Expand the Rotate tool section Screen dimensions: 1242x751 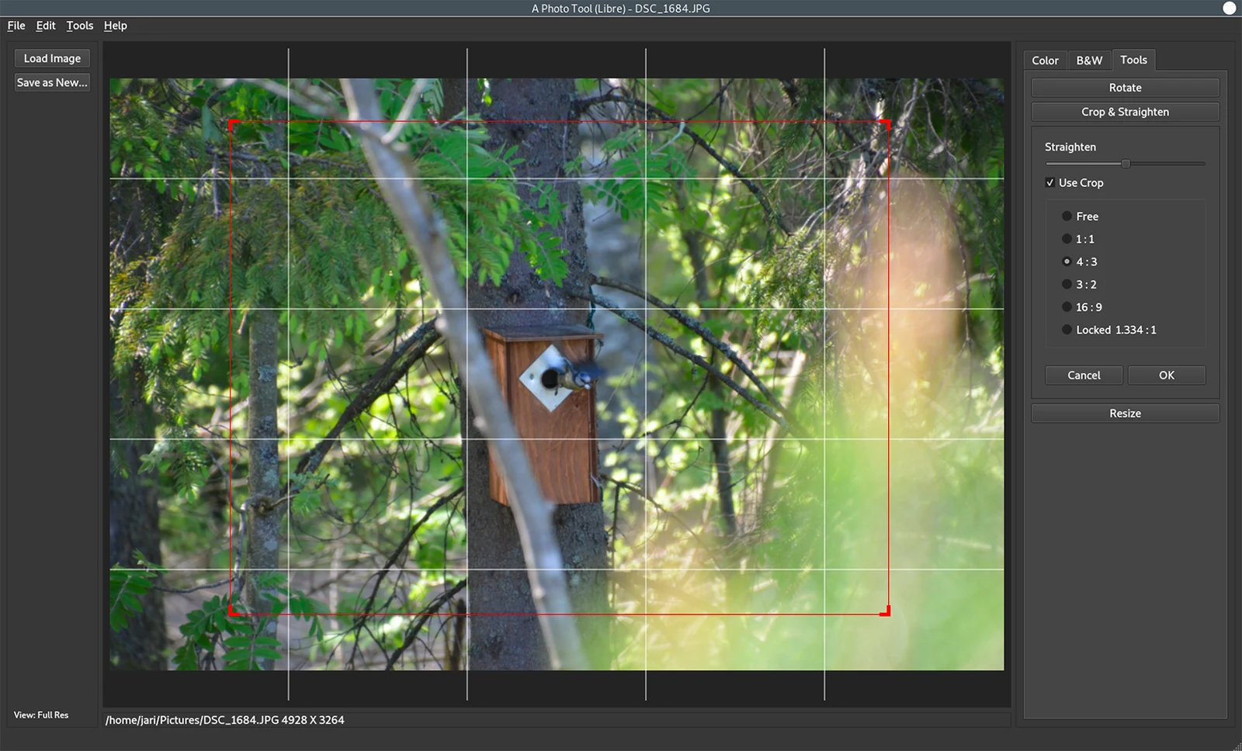(x=1125, y=88)
